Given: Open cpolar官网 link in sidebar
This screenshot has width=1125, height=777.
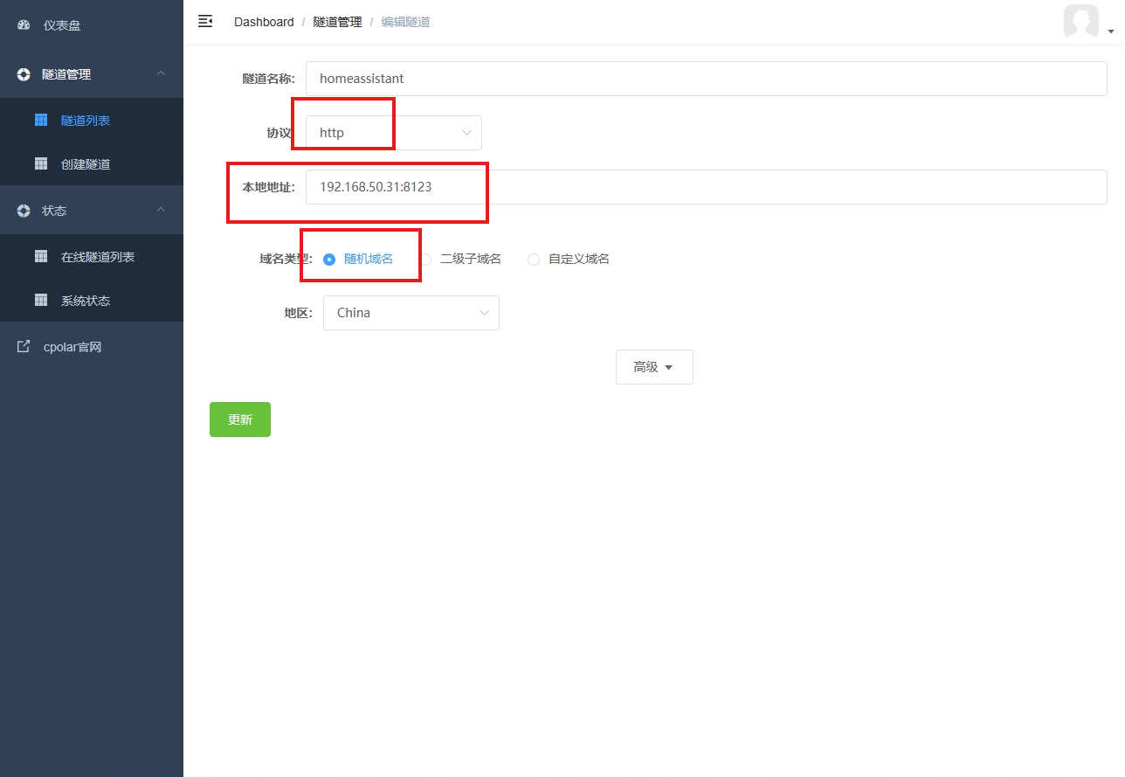Looking at the screenshot, I should click(x=92, y=347).
